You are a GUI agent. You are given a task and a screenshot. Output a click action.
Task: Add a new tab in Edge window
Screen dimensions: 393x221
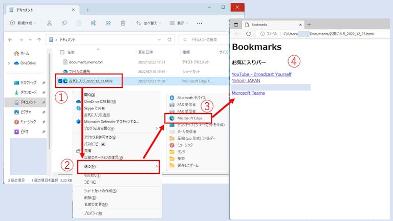[x=309, y=25]
